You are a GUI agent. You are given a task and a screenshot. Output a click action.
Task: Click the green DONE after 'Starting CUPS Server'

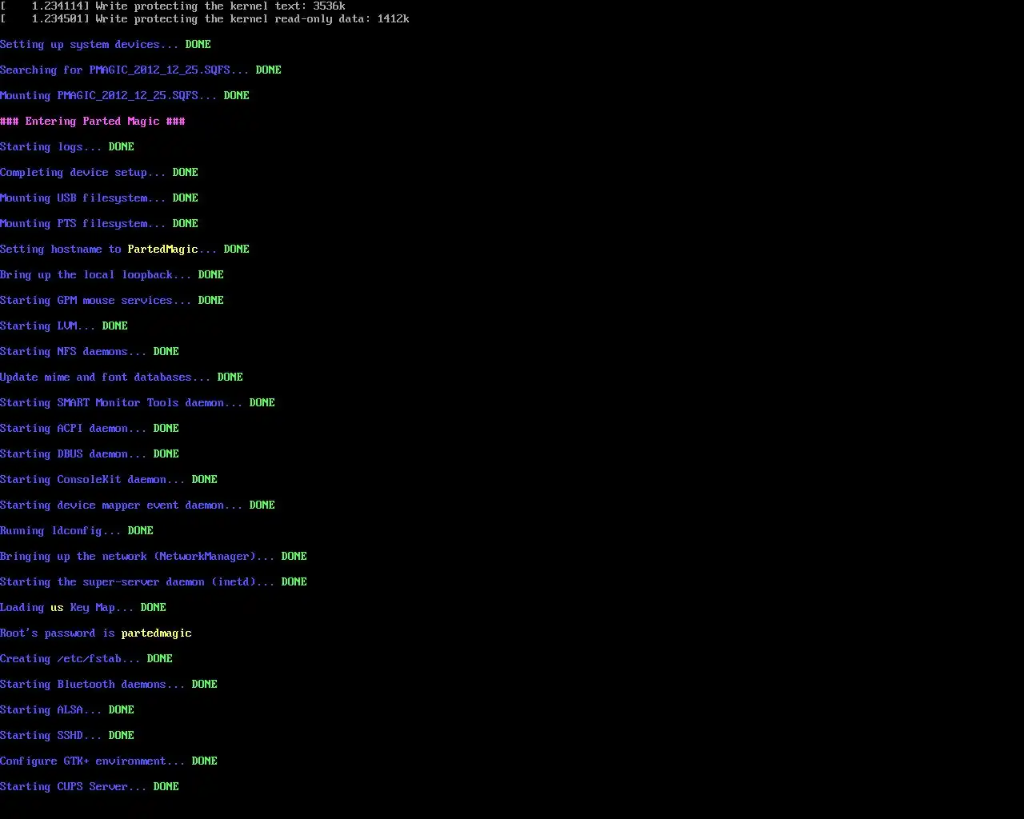click(166, 786)
